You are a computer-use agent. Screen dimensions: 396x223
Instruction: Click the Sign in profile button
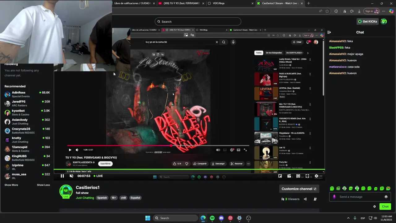pos(372,11)
